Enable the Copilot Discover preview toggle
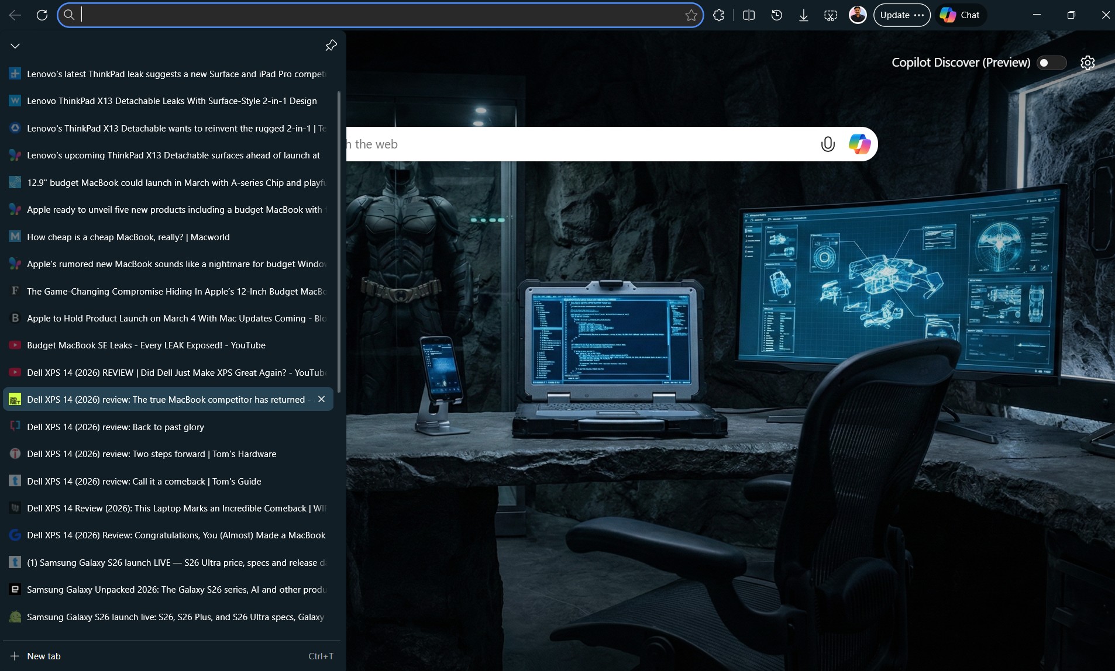This screenshot has width=1115, height=671. [x=1051, y=63]
